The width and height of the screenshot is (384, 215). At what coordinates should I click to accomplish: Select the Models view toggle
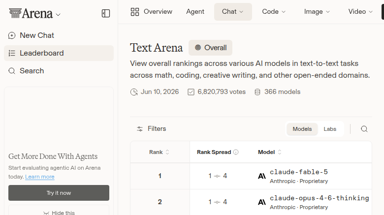302,129
